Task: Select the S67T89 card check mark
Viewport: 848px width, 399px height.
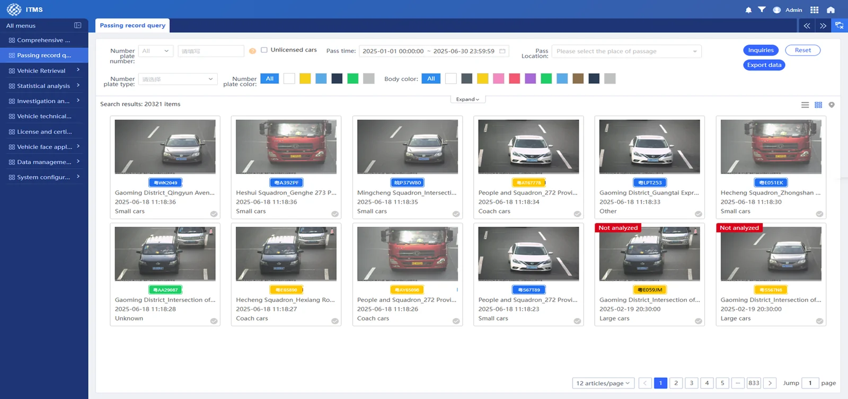Action: pos(577,321)
